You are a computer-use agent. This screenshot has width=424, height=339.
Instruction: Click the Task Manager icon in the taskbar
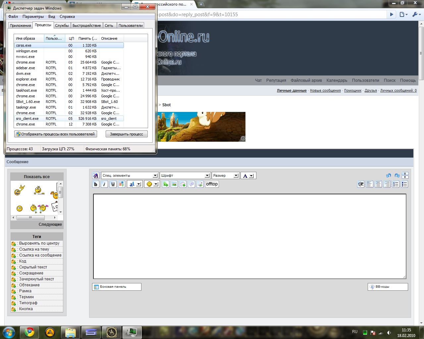coord(132,332)
